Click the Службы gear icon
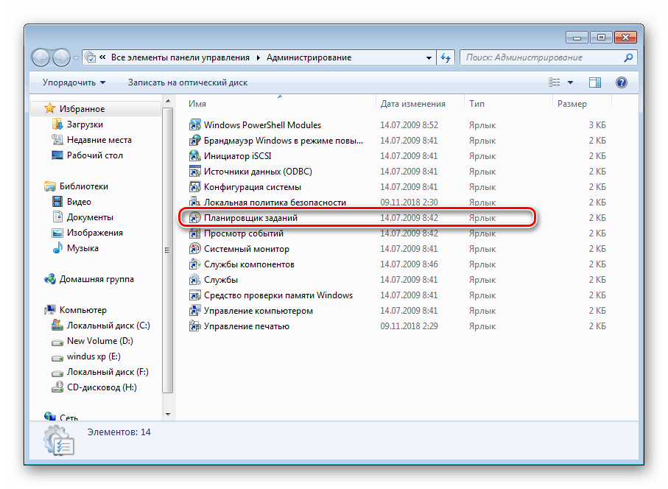 tap(194, 280)
